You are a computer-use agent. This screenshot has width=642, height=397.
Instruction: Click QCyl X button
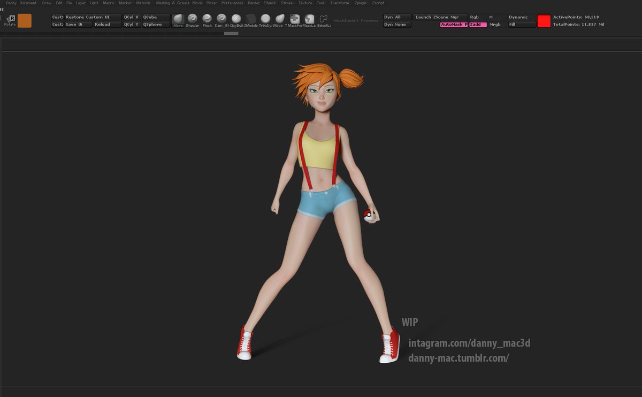pos(132,17)
